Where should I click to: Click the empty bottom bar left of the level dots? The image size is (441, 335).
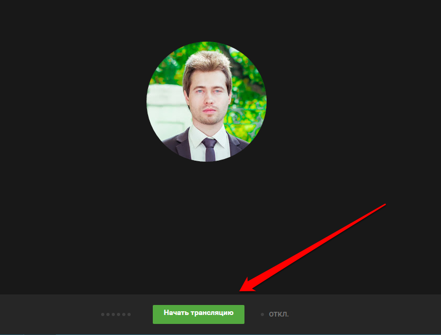[x=47, y=314]
